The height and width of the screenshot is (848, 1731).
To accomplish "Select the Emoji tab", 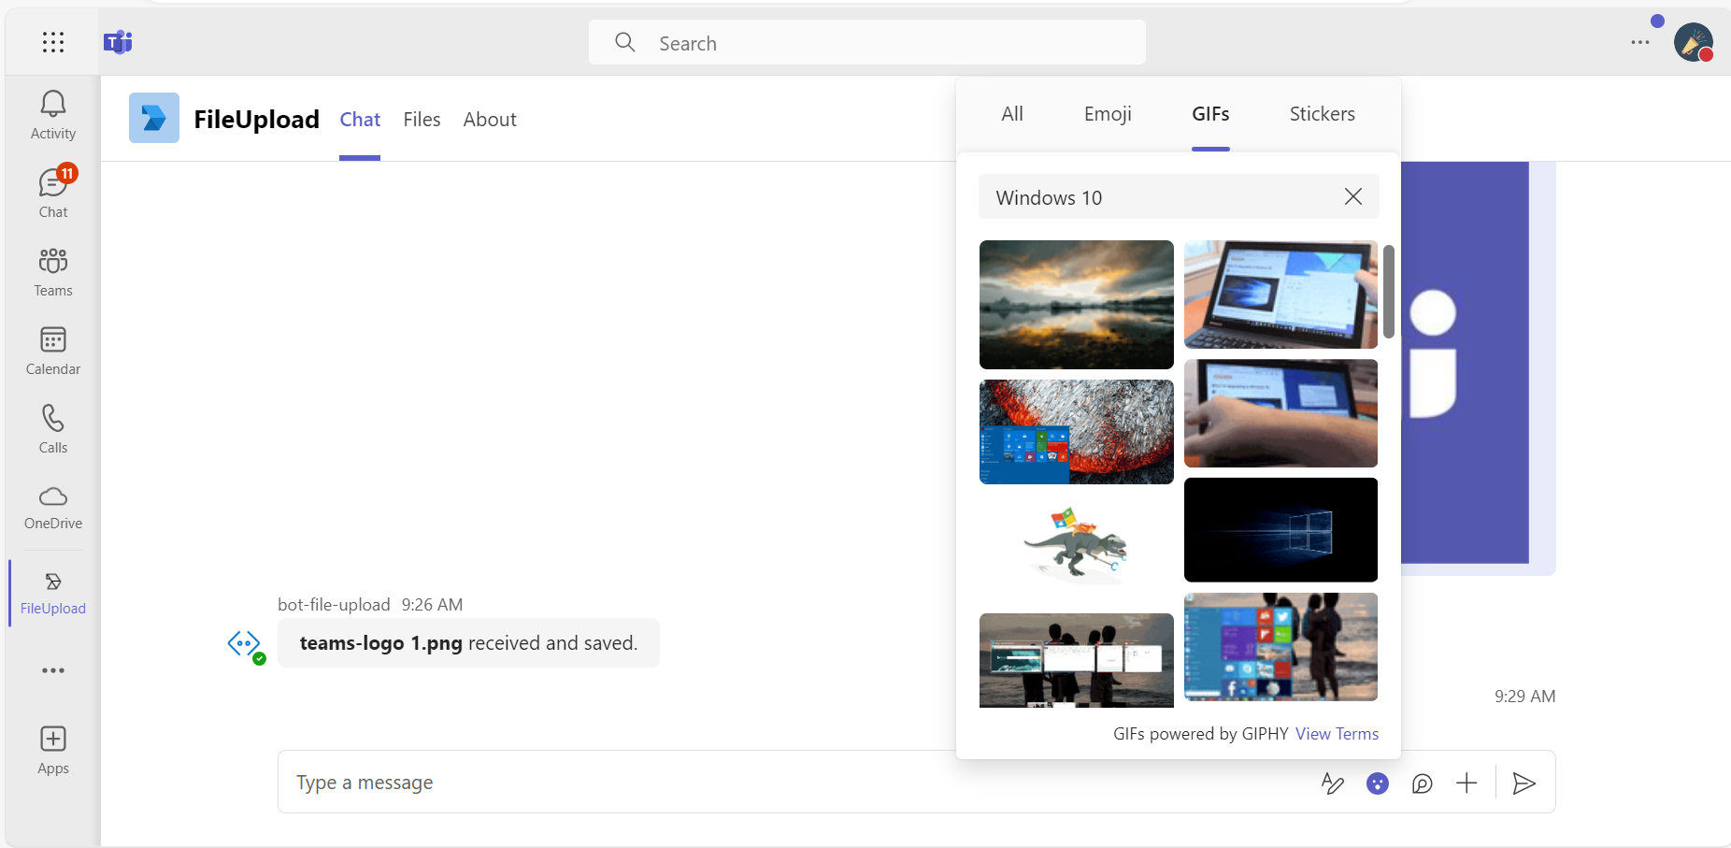I will point(1108,114).
